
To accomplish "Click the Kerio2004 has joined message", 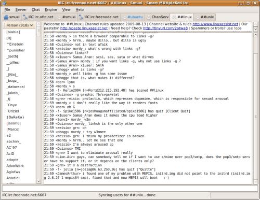I will [x=103, y=90].
